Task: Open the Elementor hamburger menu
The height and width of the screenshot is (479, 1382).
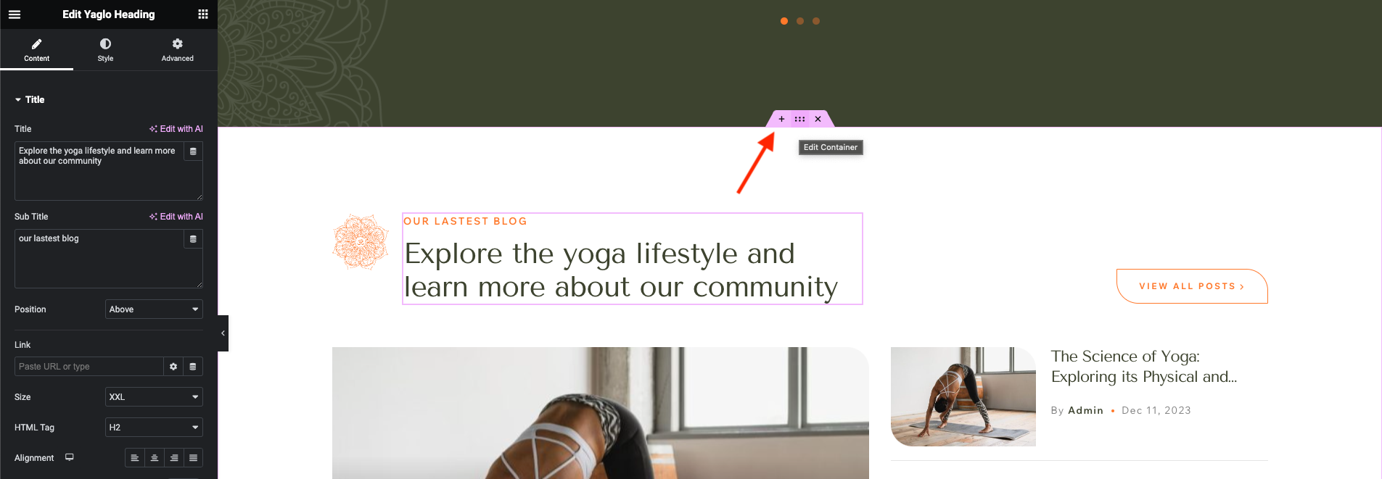Action: 15,14
